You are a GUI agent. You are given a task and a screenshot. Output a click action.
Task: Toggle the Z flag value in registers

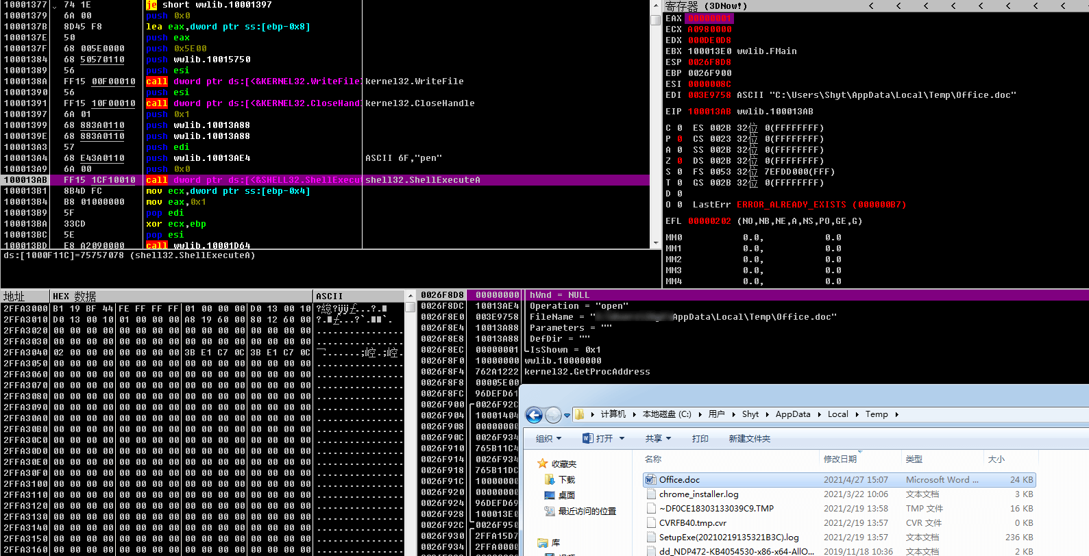[679, 161]
